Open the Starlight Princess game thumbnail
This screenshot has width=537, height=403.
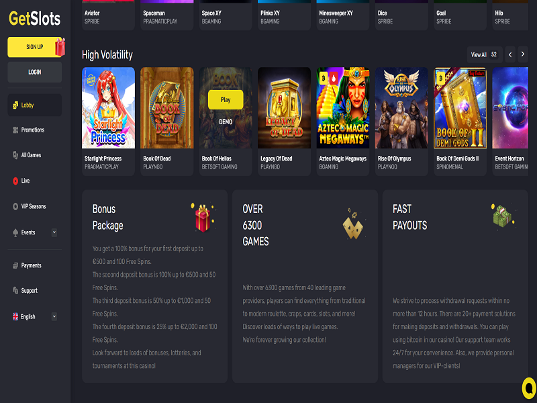tap(108, 108)
